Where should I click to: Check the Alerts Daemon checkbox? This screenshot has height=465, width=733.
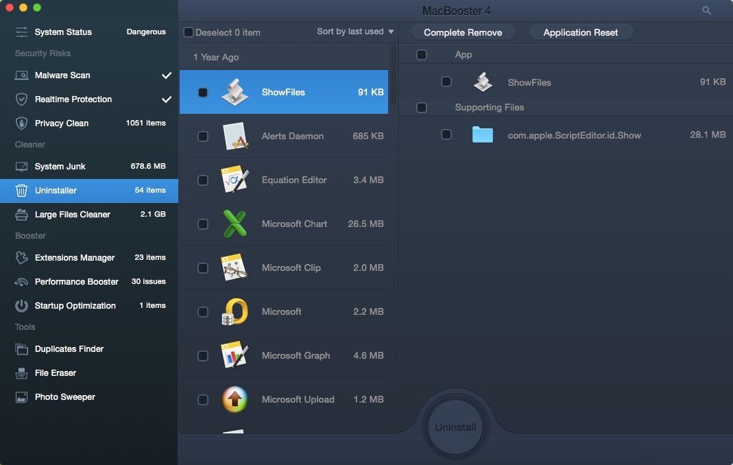203,136
